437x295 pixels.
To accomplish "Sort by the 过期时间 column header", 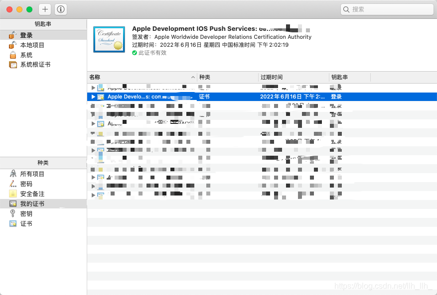I will [x=294, y=77].
